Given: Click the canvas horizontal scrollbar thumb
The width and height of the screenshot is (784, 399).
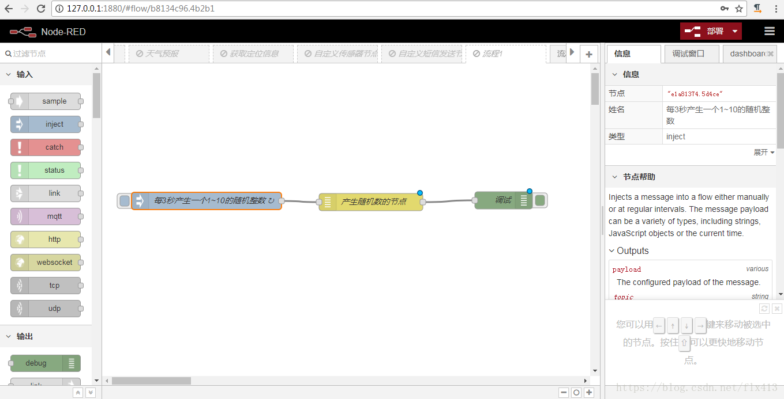Looking at the screenshot, I should coord(151,381).
